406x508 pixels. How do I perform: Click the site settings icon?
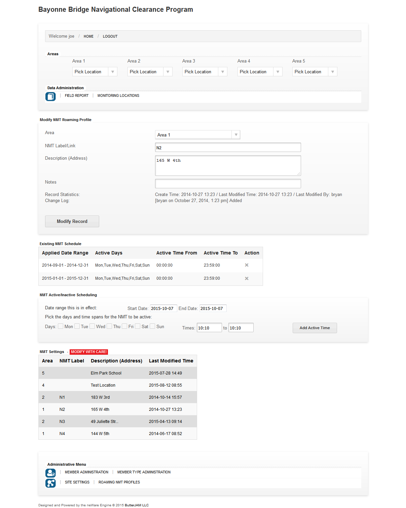point(50,483)
